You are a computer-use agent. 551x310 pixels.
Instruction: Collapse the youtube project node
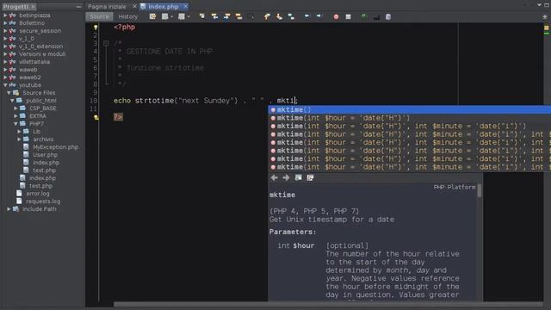(5, 85)
